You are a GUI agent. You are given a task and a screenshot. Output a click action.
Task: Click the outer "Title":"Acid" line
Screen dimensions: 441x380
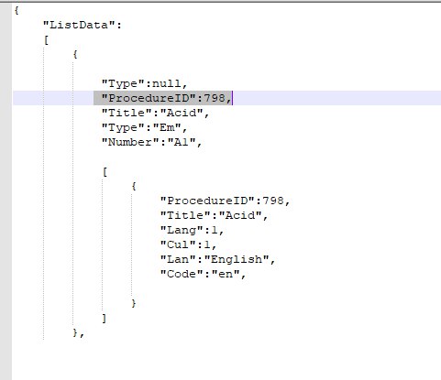pyautogui.click(x=155, y=113)
